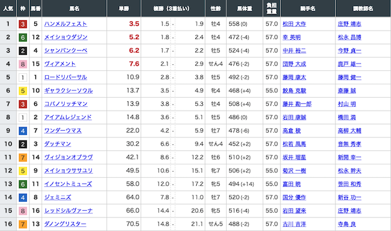Viewport: 391px width, 231px height.
Task: Click the 馬体重 column header
Action: (244, 8)
